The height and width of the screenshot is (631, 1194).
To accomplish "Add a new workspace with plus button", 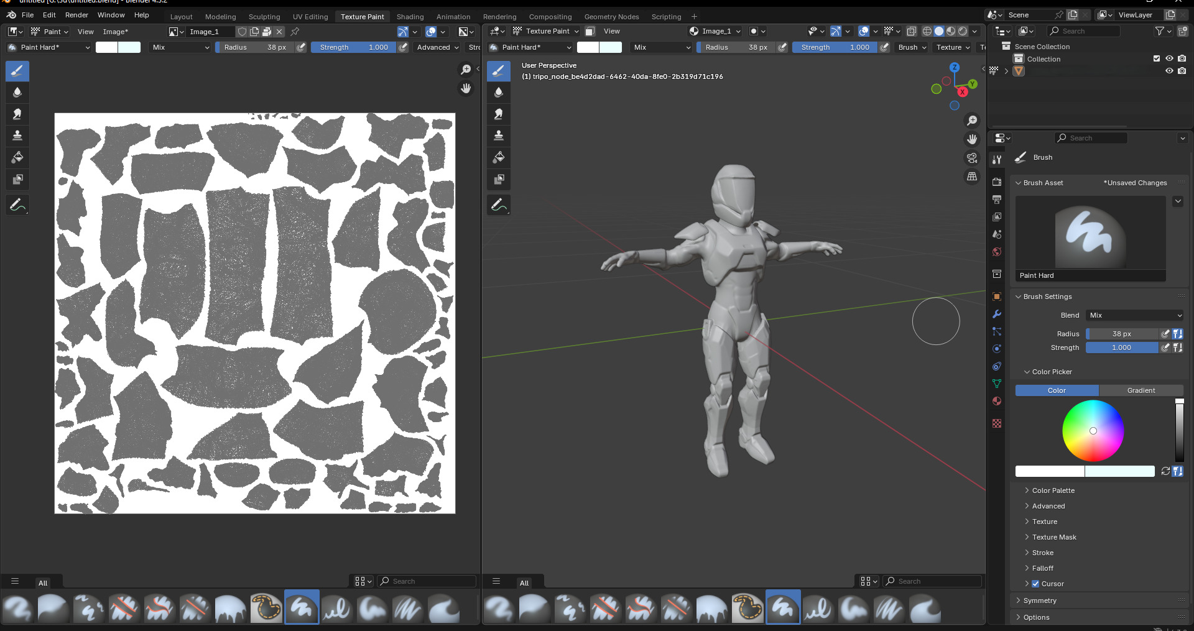I will [694, 17].
